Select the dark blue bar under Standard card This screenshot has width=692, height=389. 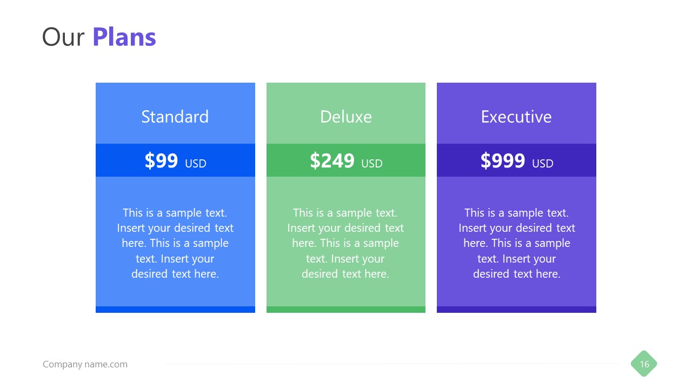tap(175, 310)
